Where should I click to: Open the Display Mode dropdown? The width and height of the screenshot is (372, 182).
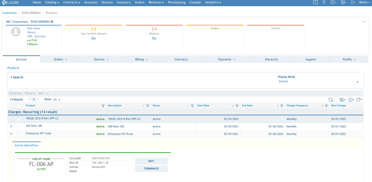[319, 82]
